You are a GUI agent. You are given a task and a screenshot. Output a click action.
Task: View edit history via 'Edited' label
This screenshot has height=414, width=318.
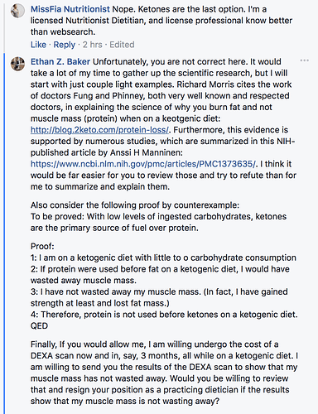coord(122,45)
